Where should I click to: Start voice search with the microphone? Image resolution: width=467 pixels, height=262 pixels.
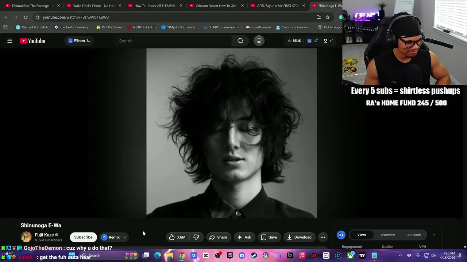[x=259, y=41]
